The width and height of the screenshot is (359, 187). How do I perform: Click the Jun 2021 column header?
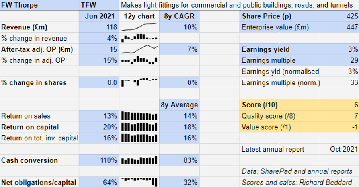99,16
